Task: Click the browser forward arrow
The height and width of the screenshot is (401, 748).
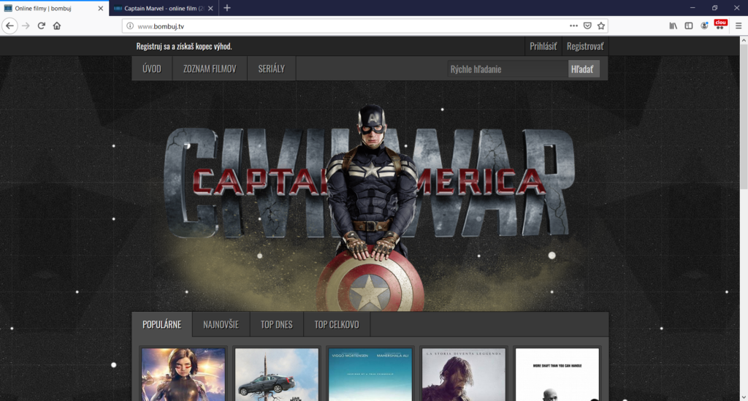Action: point(26,26)
